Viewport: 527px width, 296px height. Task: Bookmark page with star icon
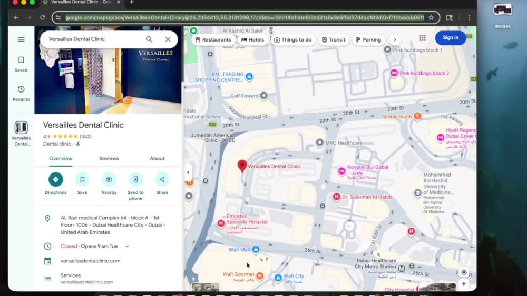pos(431,18)
